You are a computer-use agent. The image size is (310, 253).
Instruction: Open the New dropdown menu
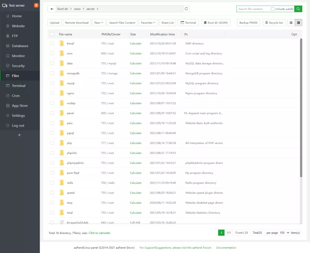pyautogui.click(x=99, y=22)
